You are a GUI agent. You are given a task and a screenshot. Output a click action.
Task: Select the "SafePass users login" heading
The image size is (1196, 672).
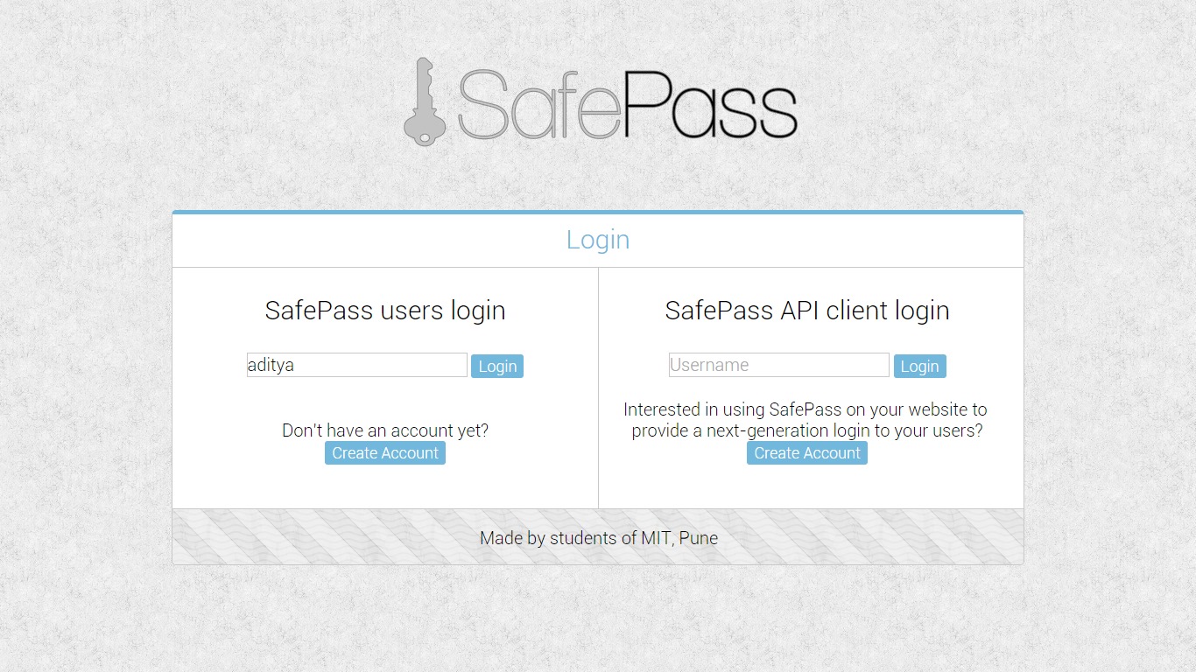pyautogui.click(x=385, y=311)
